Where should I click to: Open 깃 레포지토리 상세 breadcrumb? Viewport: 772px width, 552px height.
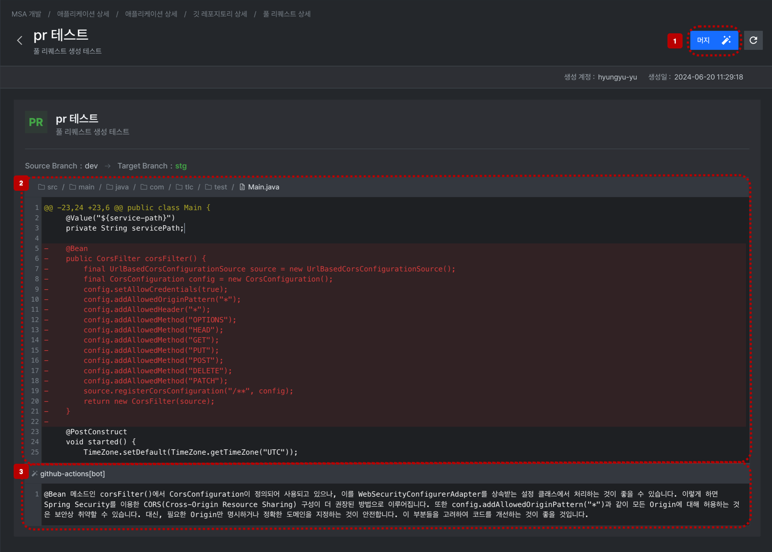220,14
